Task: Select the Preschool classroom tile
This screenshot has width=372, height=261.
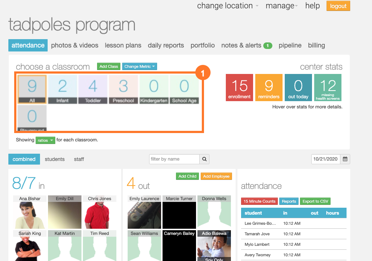Action: coord(123,89)
